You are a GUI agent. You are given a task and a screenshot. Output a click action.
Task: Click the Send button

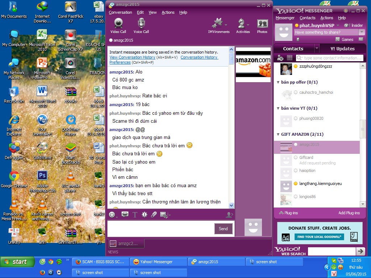pyautogui.click(x=223, y=229)
